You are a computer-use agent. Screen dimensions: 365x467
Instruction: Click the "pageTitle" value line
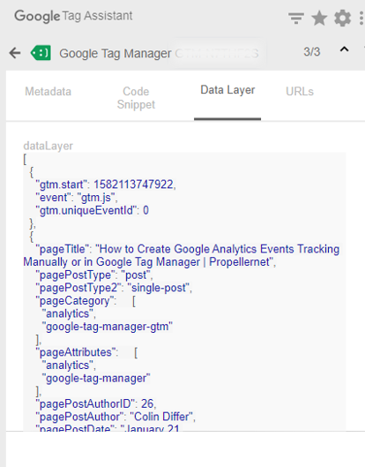pyautogui.click(x=182, y=255)
